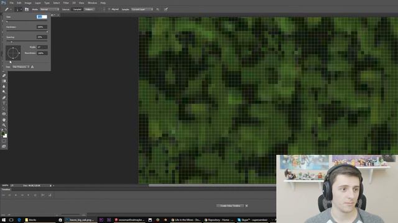Open Task View on the taskbar
The height and width of the screenshot is (223, 398).
(11, 220)
